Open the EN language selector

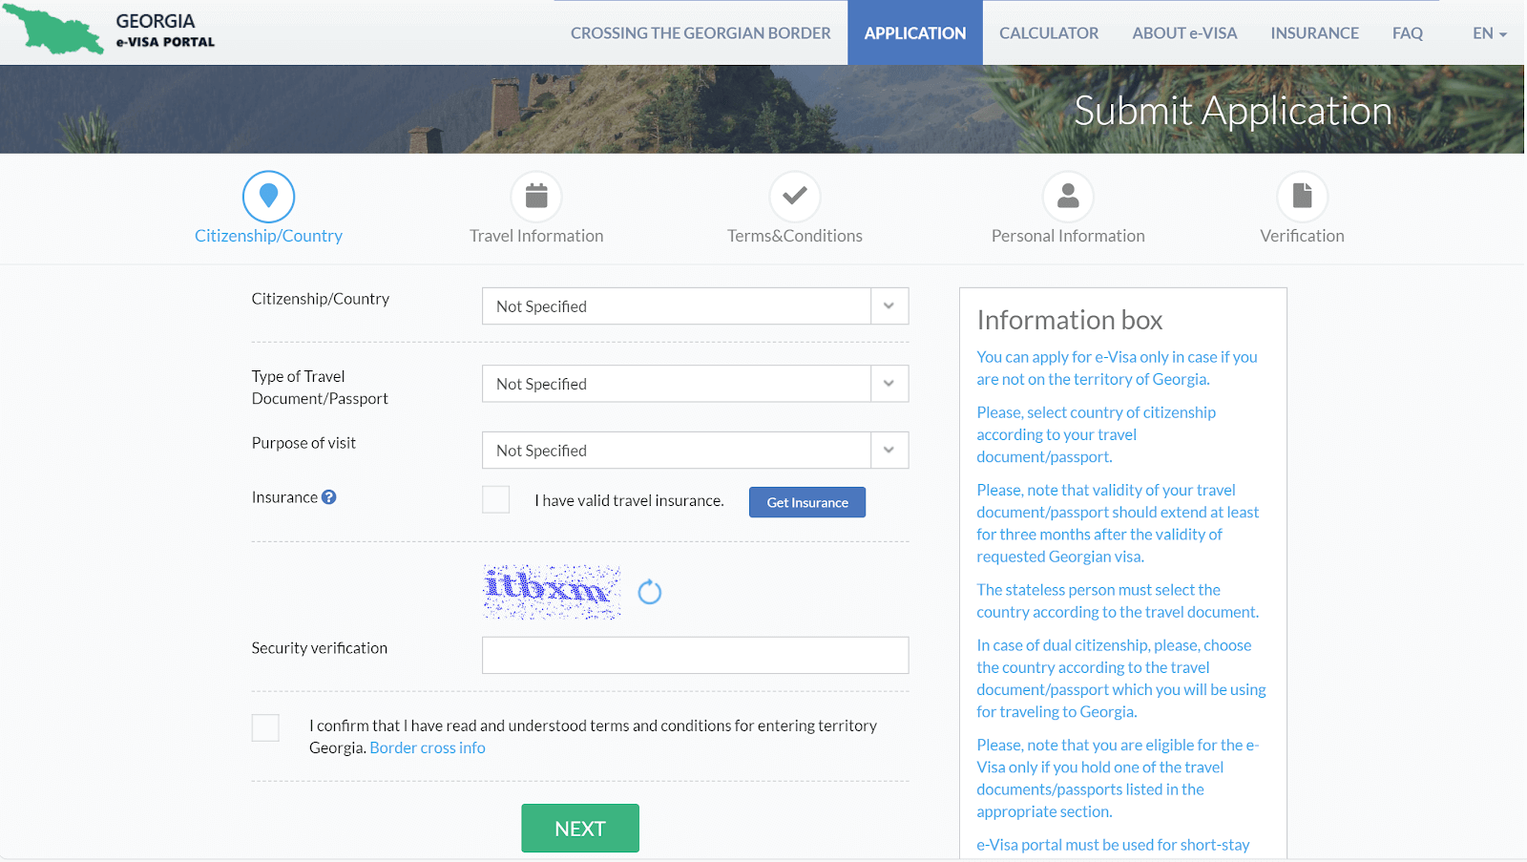click(x=1489, y=33)
